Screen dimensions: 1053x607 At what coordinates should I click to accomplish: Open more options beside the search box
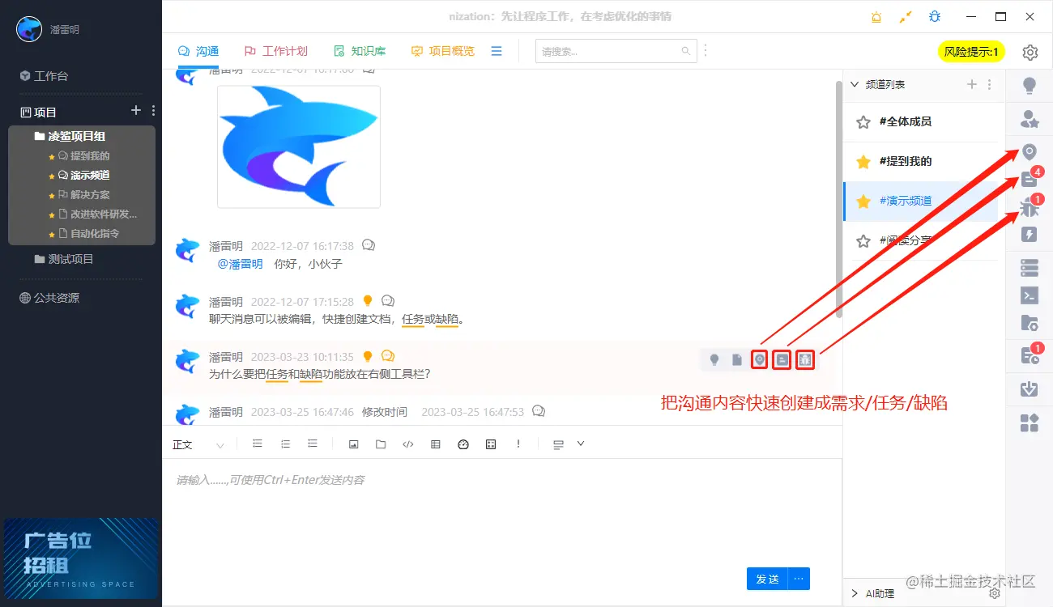click(x=705, y=51)
